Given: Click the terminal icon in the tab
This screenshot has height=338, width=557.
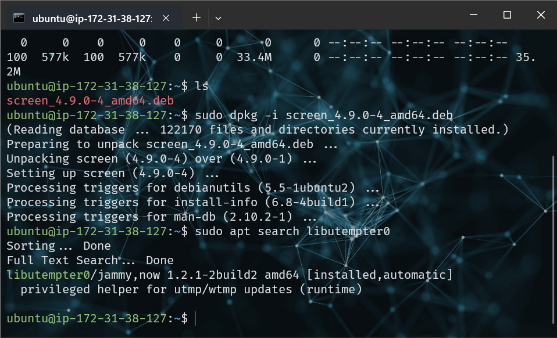Looking at the screenshot, I should coord(19,18).
